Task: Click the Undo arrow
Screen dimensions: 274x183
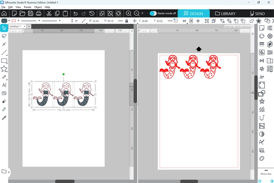Action: pos(75,13)
